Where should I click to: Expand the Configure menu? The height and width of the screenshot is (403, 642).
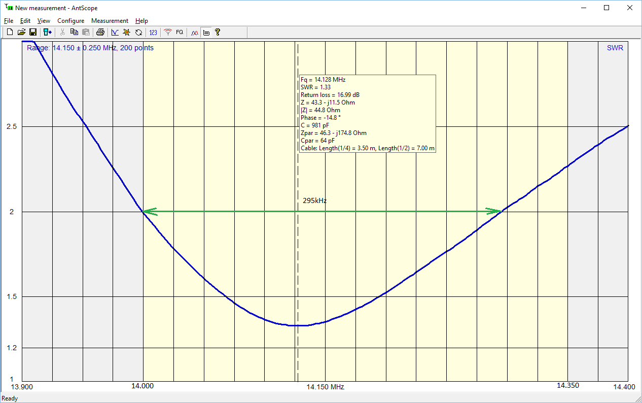click(x=70, y=21)
